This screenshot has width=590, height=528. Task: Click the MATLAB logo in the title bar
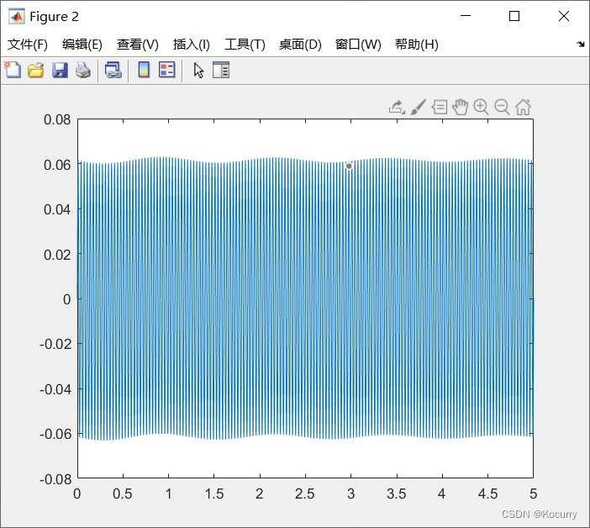pyautogui.click(x=17, y=16)
